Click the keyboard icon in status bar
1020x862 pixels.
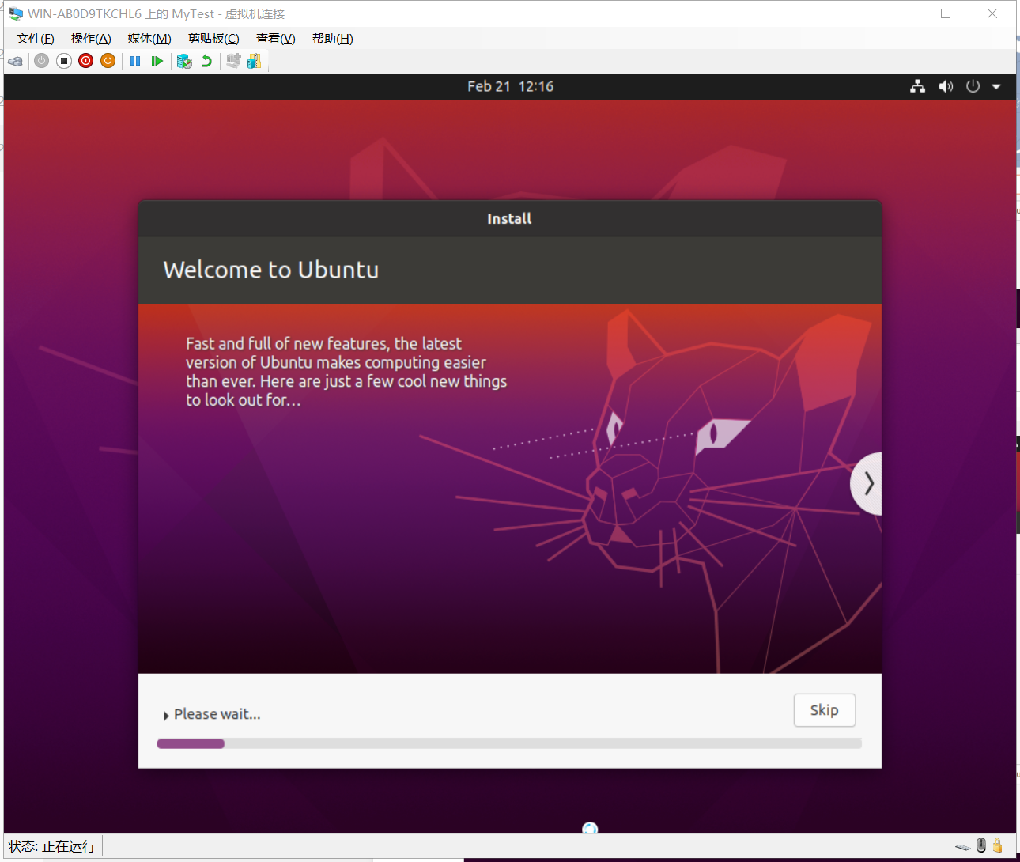click(962, 846)
